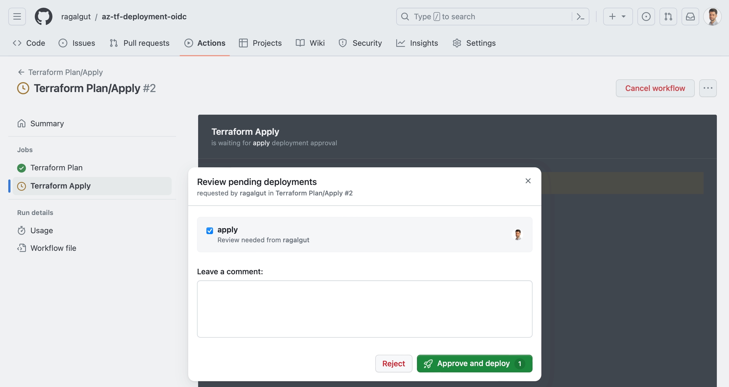This screenshot has height=387, width=729.
Task: View the Insights tab
Action: point(417,43)
